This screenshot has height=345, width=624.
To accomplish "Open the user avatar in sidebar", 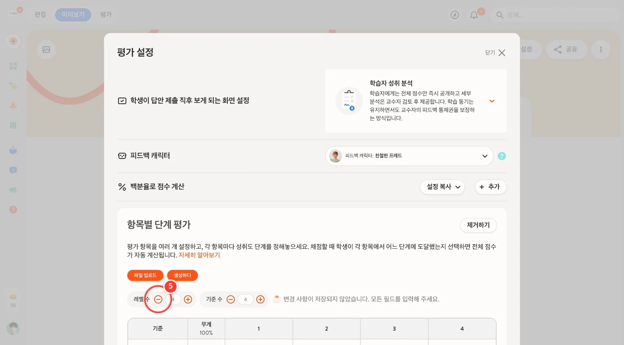I will (13, 328).
